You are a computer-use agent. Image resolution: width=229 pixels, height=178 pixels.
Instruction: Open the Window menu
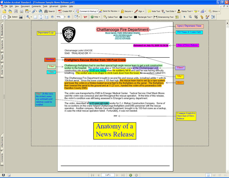tap(63, 6)
